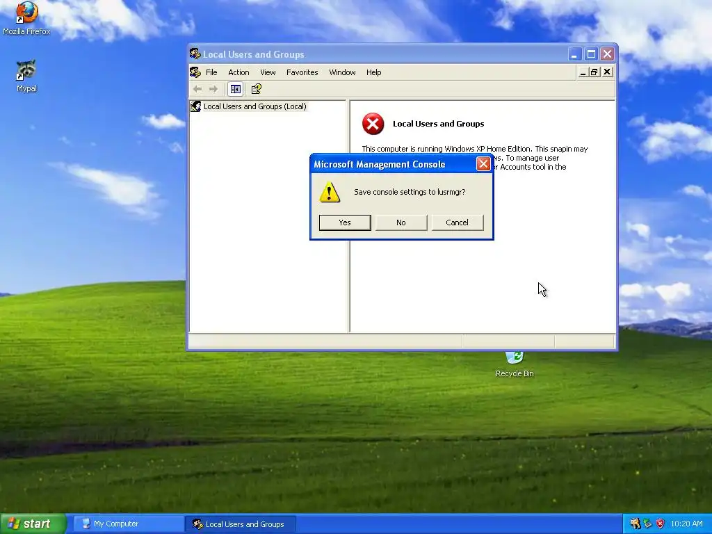Click the 'Save console settings to lusrmgr?' text

pyautogui.click(x=410, y=192)
